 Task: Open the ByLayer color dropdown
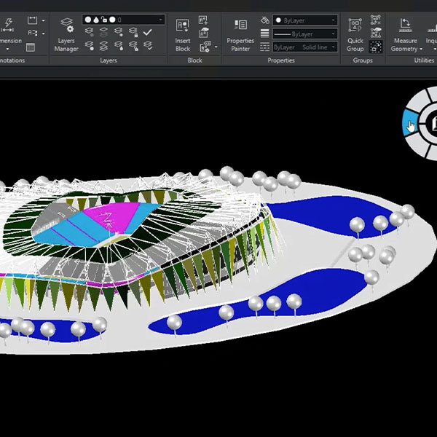tap(304, 20)
